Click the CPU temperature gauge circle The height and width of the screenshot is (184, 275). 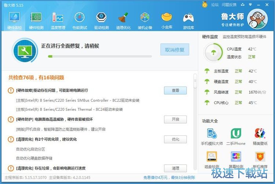[x=213, y=52]
